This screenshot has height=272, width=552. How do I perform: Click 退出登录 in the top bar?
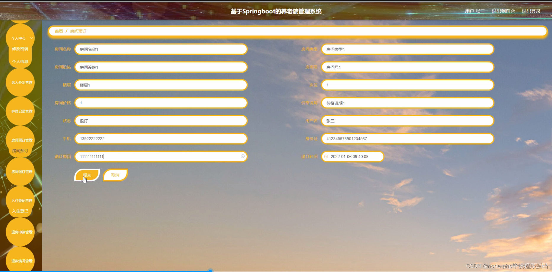pos(531,11)
